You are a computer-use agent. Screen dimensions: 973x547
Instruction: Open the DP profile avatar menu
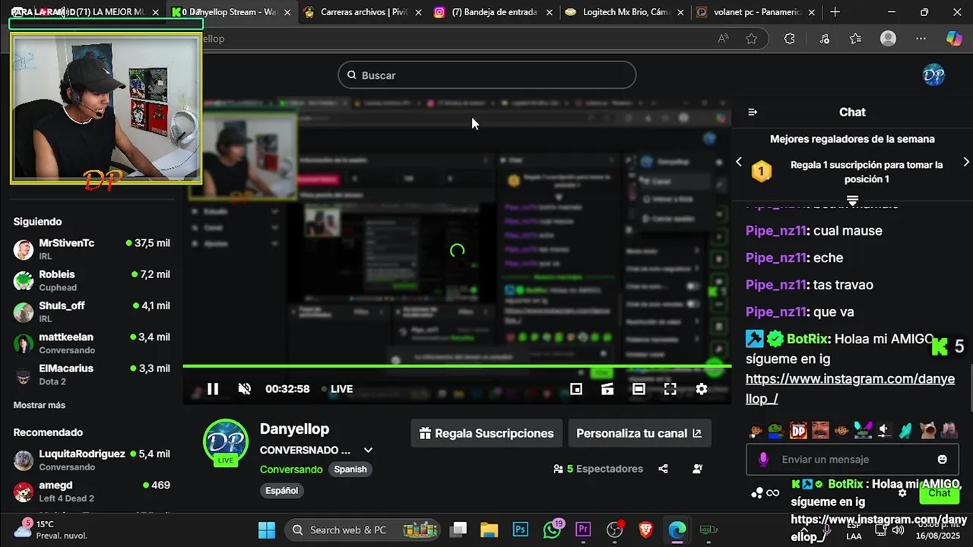(x=933, y=74)
